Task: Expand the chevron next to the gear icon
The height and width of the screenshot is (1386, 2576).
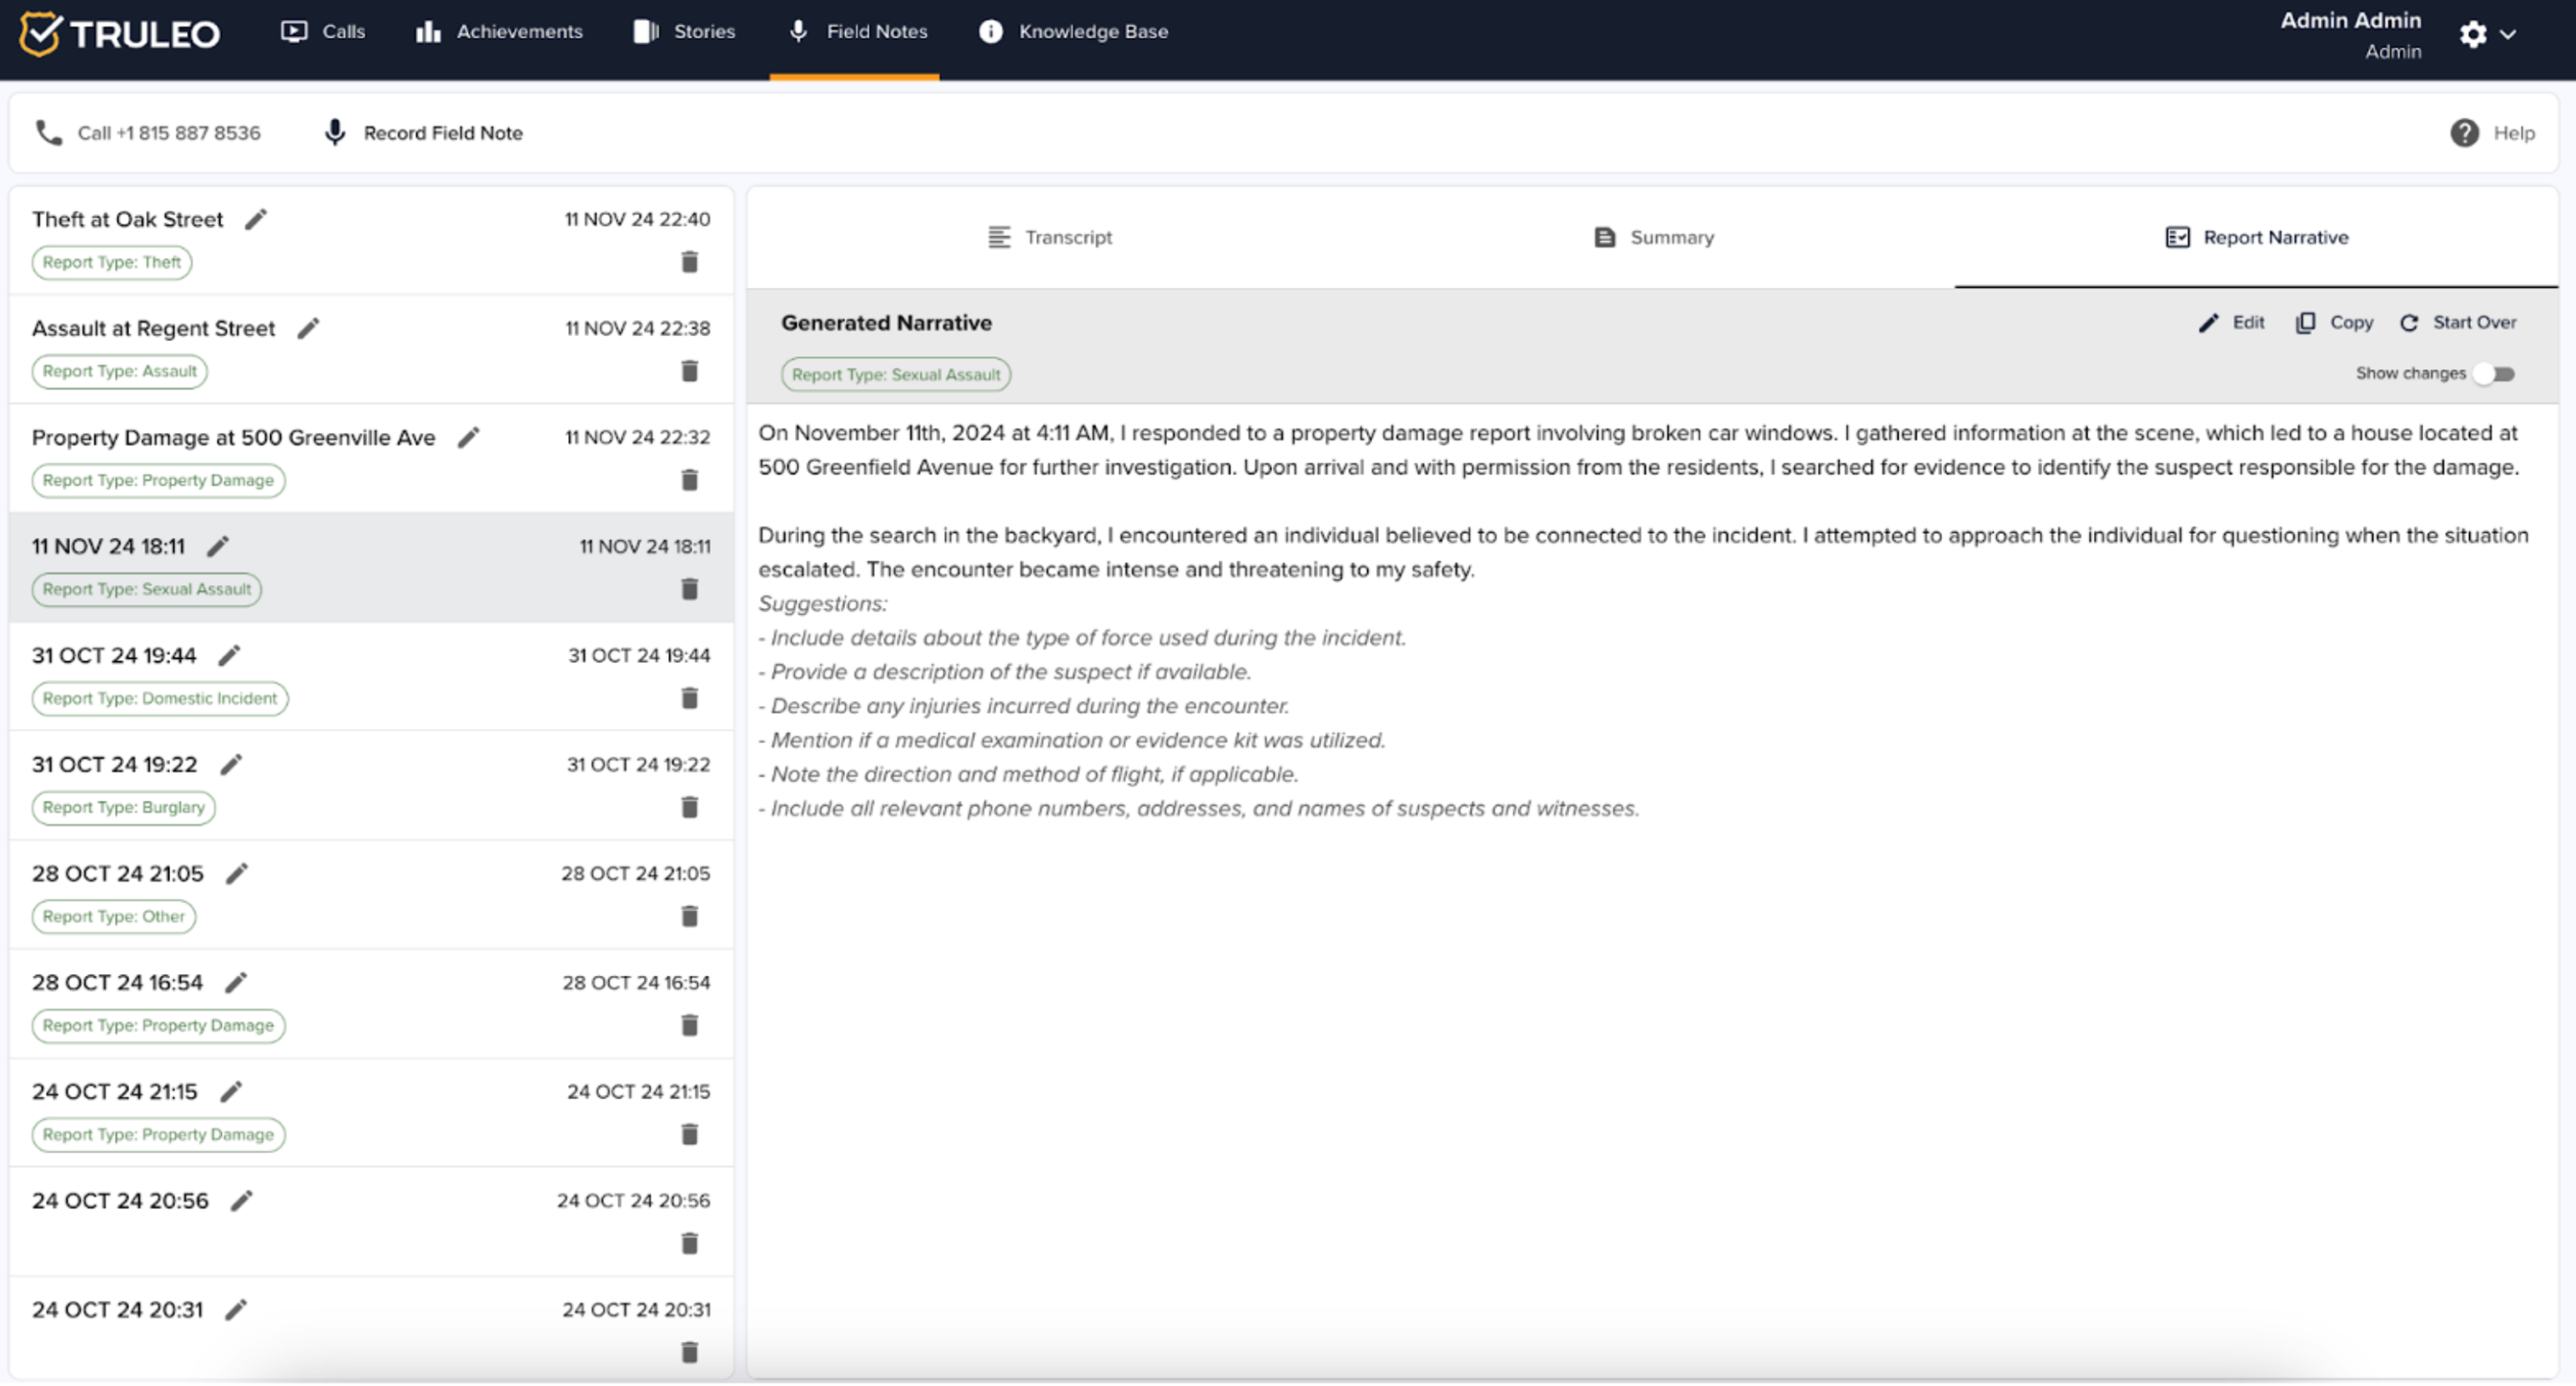Action: [2508, 34]
